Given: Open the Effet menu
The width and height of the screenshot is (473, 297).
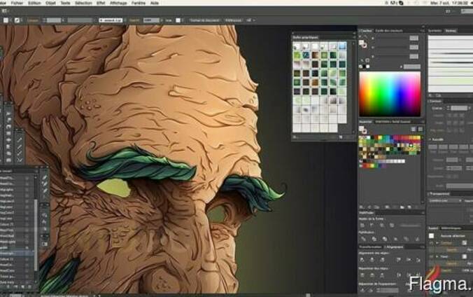Looking at the screenshot, I should [x=101, y=3].
